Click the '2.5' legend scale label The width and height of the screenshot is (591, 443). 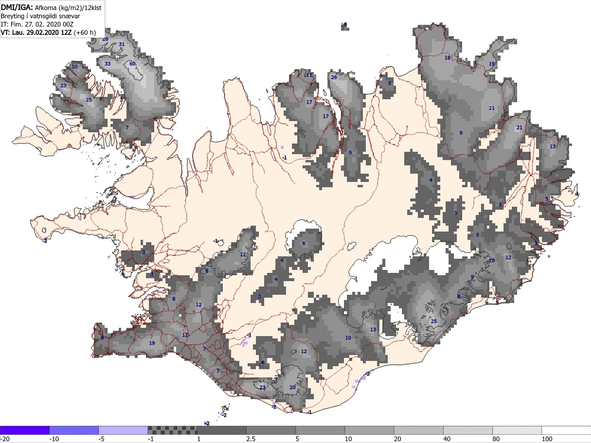pos(251,439)
